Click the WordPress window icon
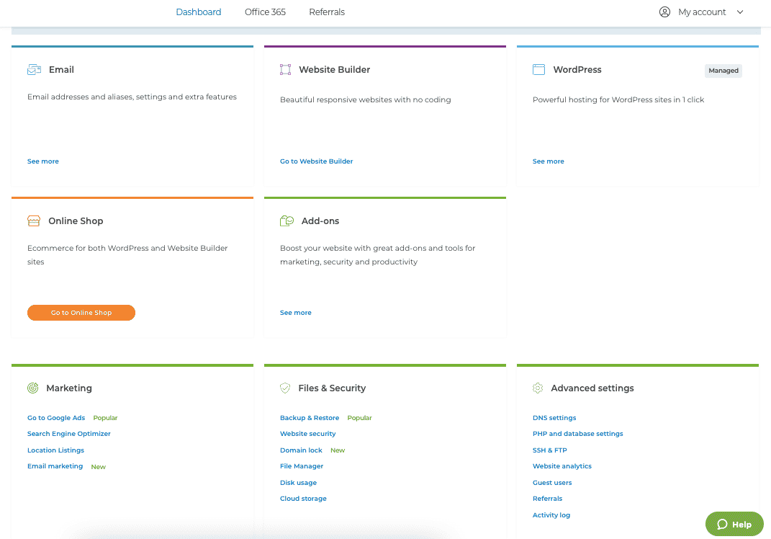Screen dimensions: 771x539 tap(539, 69)
